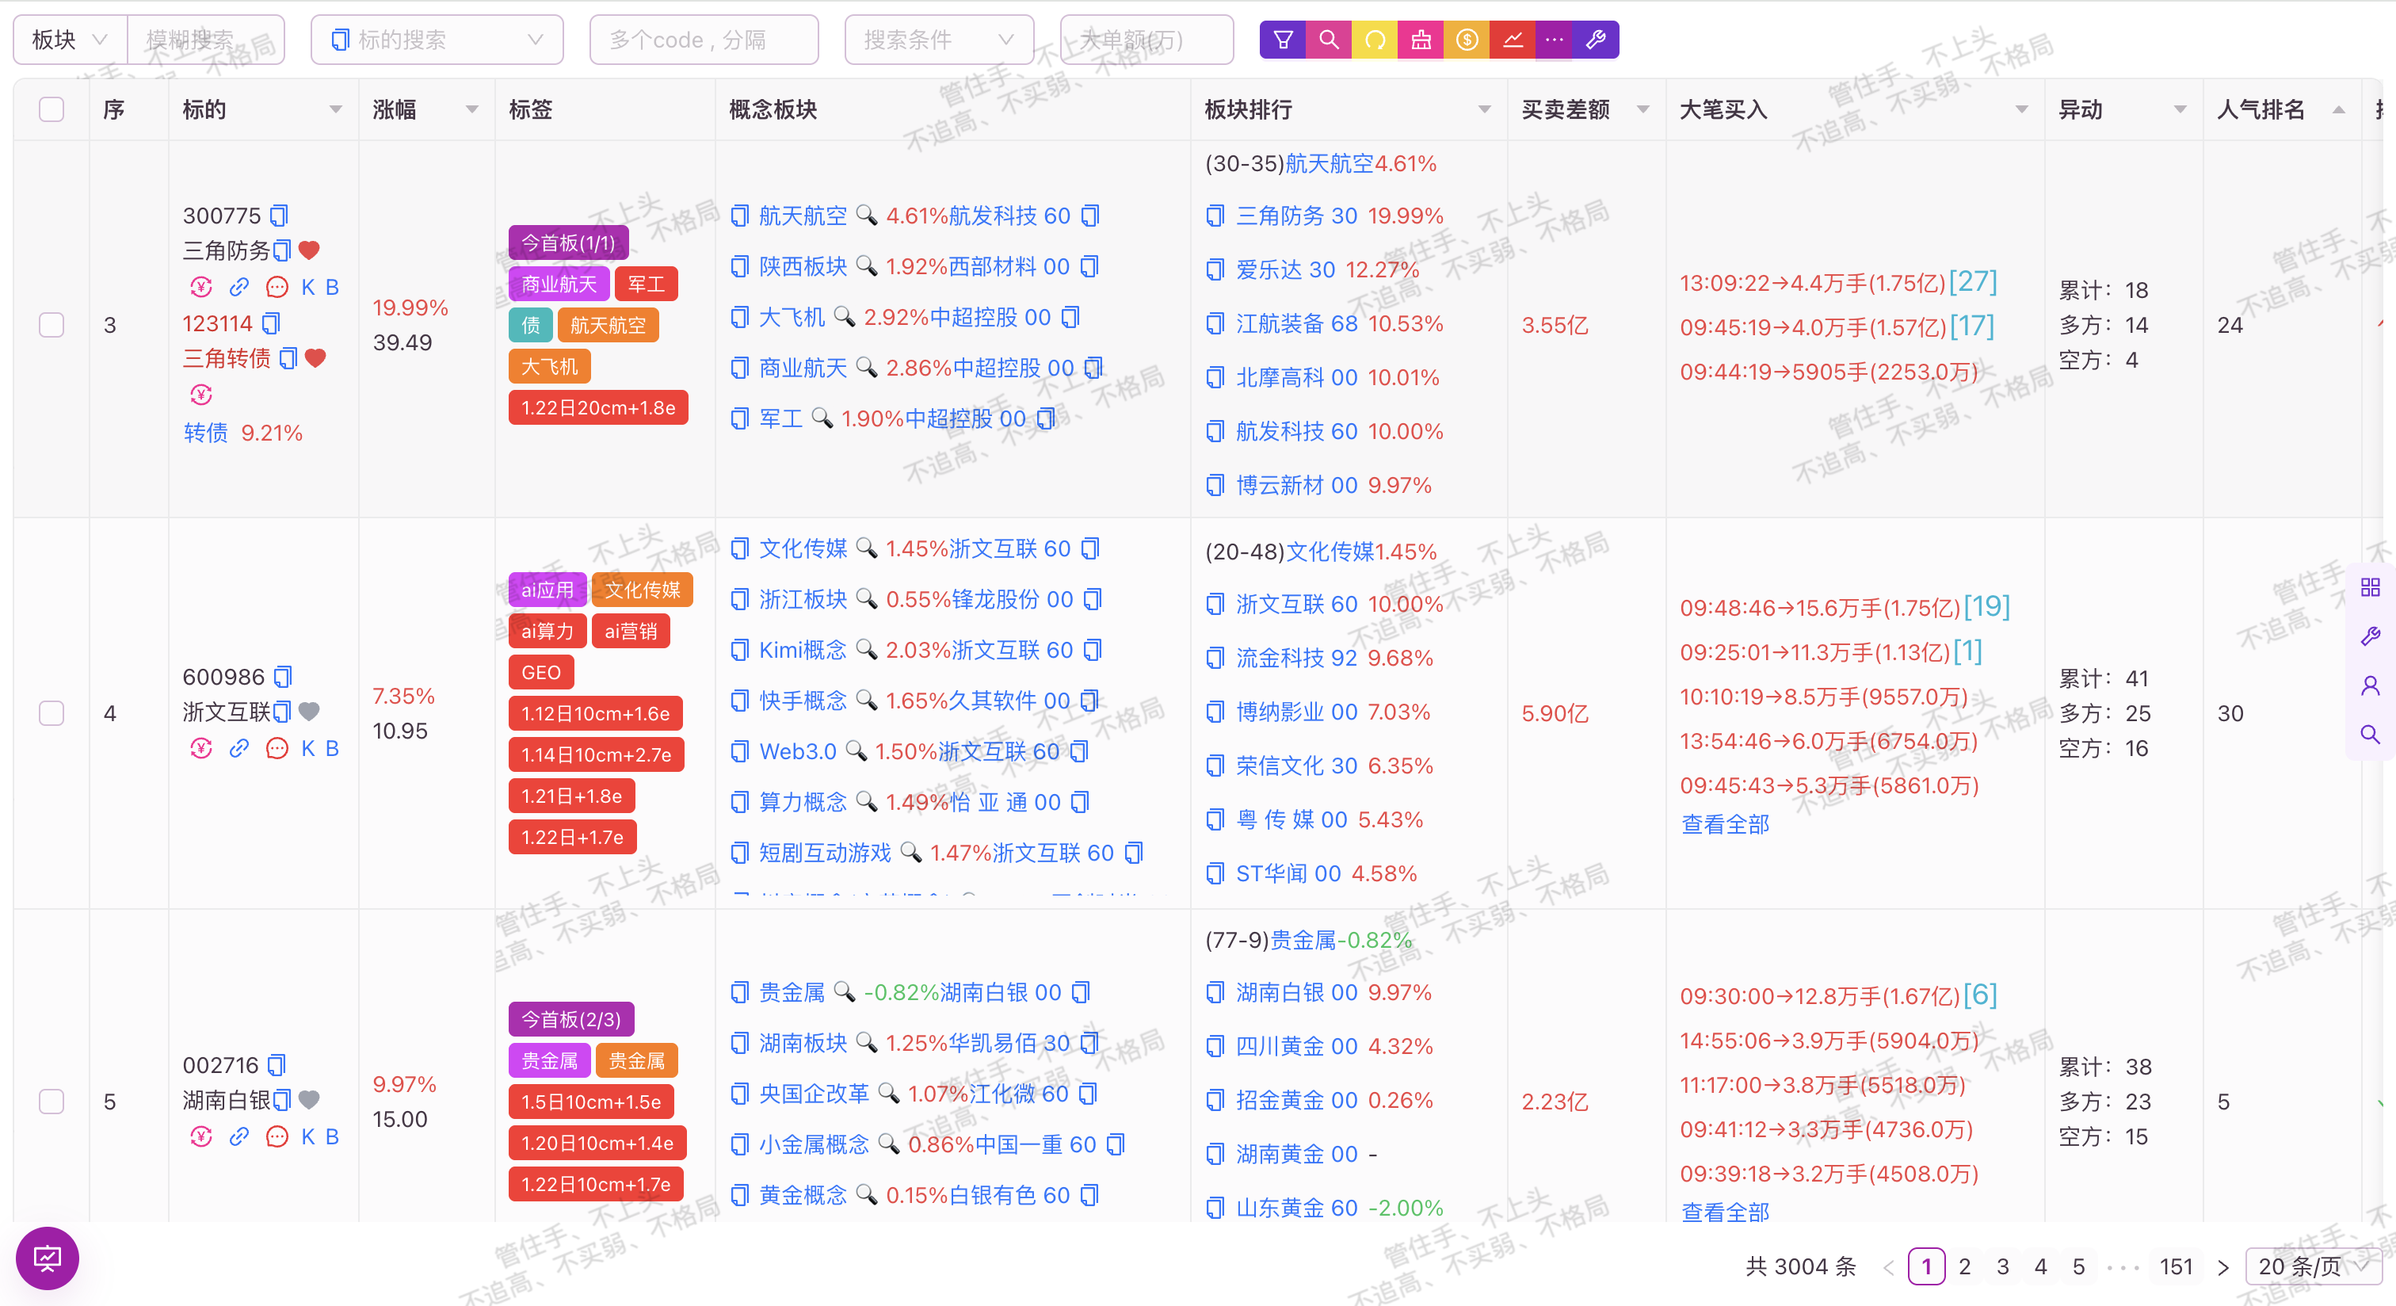Open the 20 条/页 page size dropdown
Viewport: 2396px width, 1306px height.
click(x=2312, y=1266)
